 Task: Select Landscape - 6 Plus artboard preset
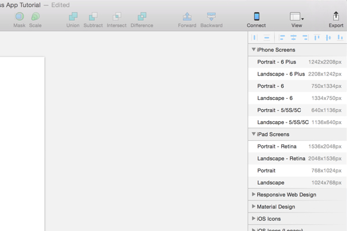tap(297, 74)
